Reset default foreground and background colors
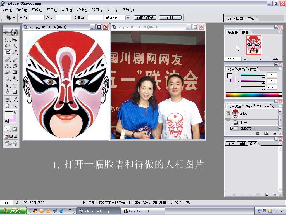The height and width of the screenshot is (215, 286). (x=6, y=122)
